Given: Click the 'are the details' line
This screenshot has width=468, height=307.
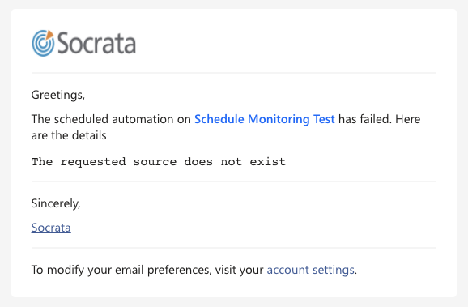Looking at the screenshot, I should [x=69, y=135].
